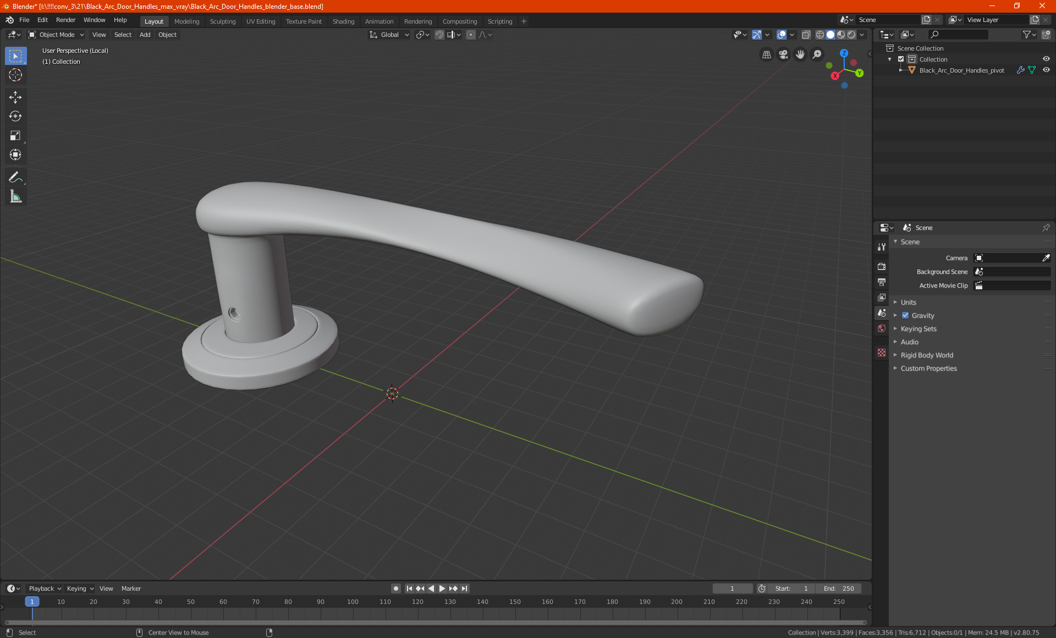Activate the 3D Cursor tool
The height and width of the screenshot is (638, 1056).
point(15,75)
